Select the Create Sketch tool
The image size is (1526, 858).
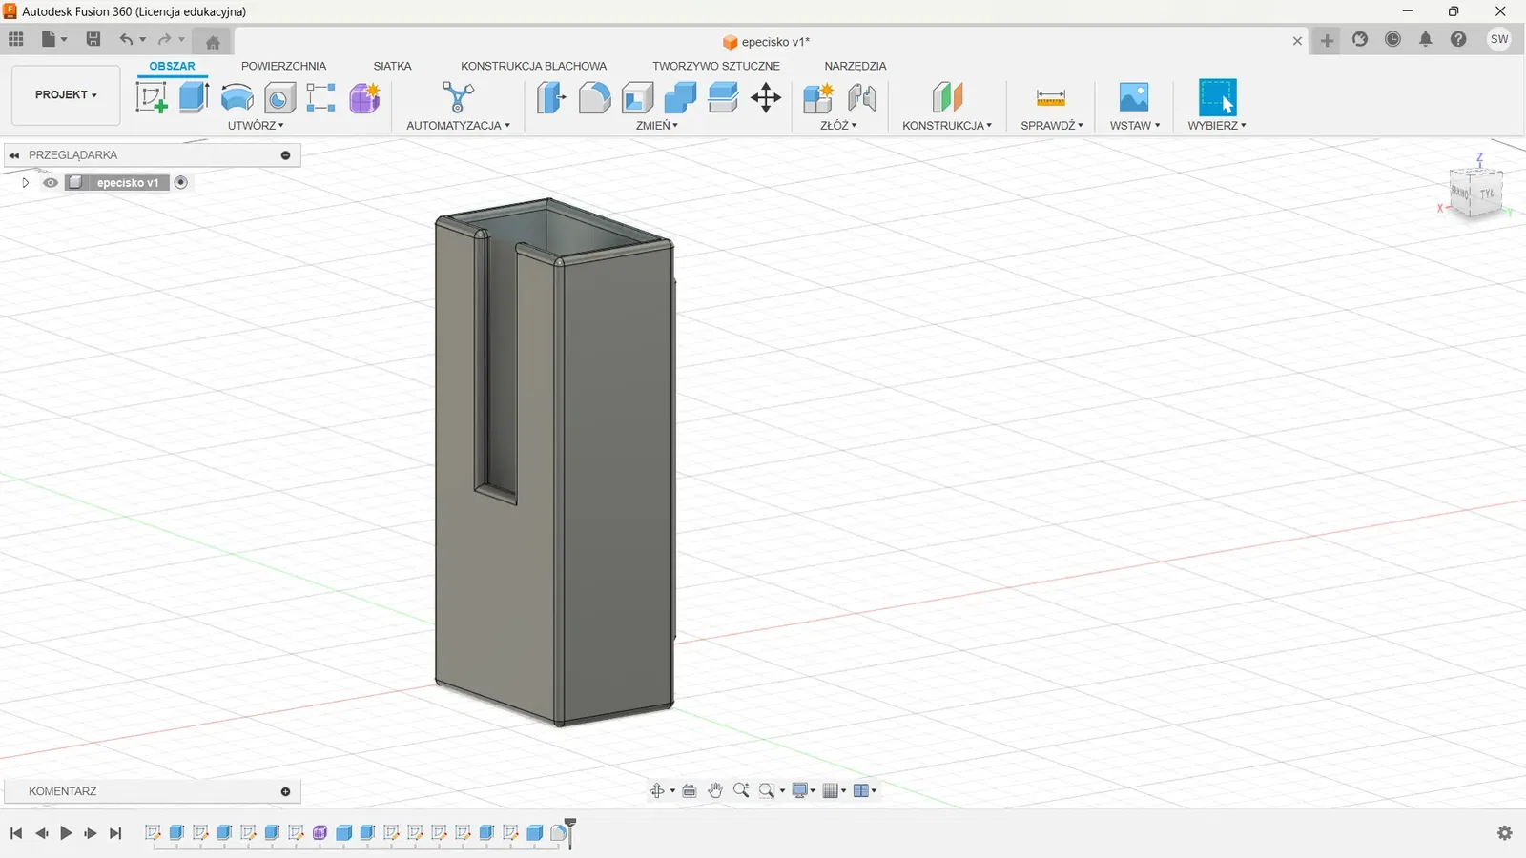152,97
